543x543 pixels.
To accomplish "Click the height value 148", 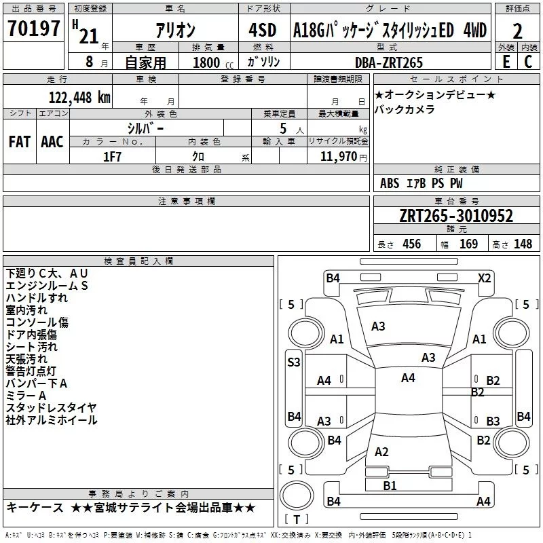I will coord(523,244).
